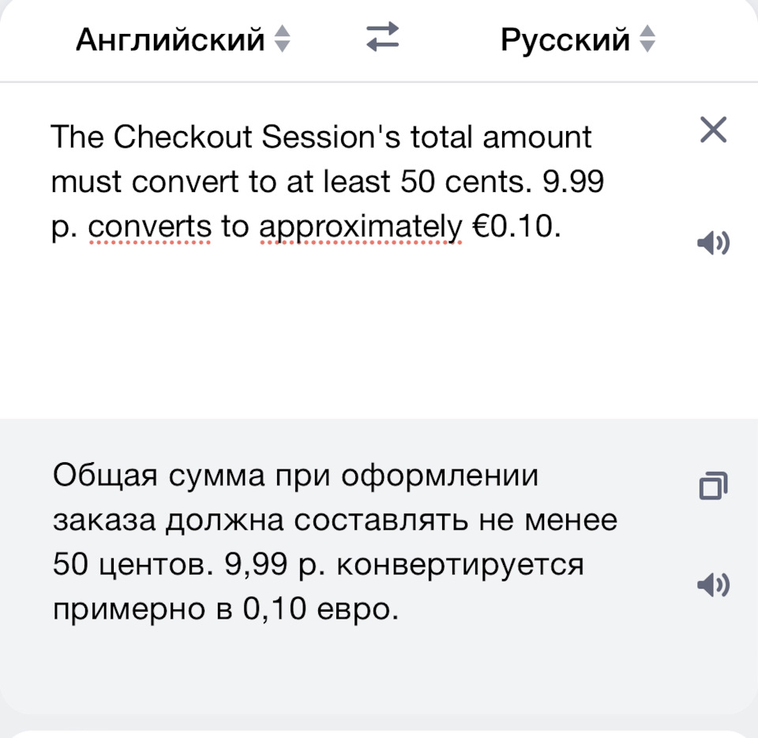Click the word "конвертируется" in the translation

click(x=465, y=566)
